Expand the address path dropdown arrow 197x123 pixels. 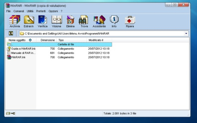coord(186,34)
